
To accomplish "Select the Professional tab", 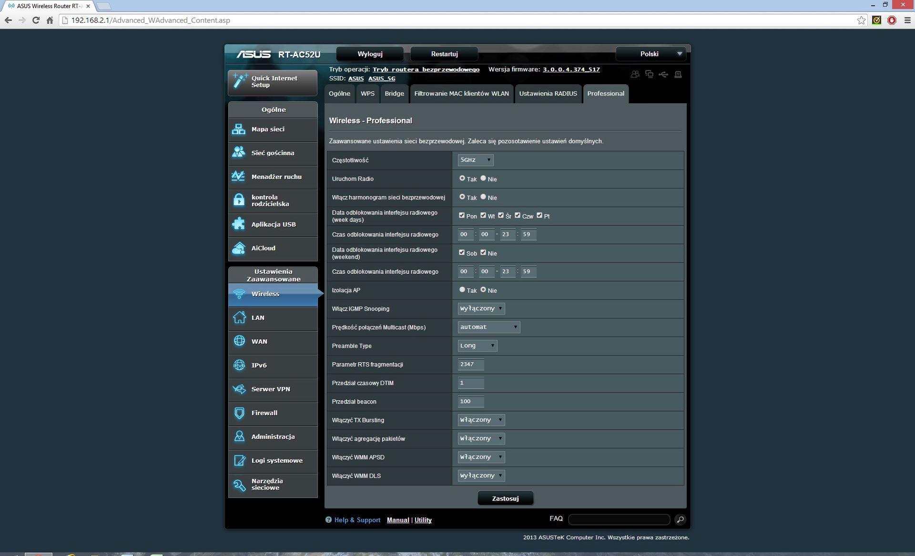I will pos(606,94).
